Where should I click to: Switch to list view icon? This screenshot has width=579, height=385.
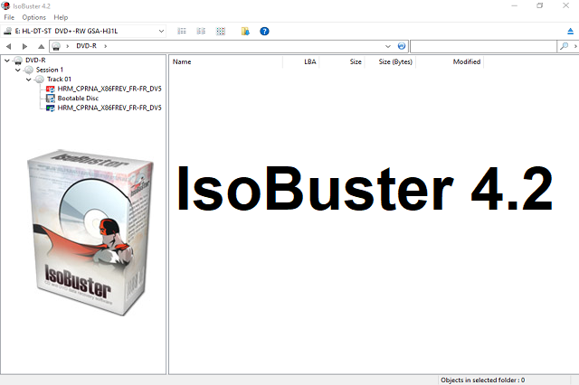(x=182, y=32)
